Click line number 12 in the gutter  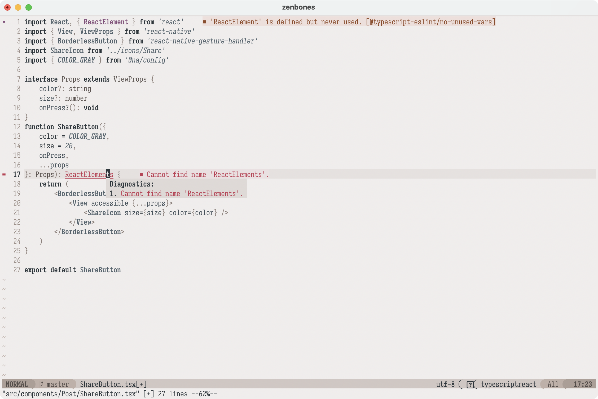[x=17, y=127]
